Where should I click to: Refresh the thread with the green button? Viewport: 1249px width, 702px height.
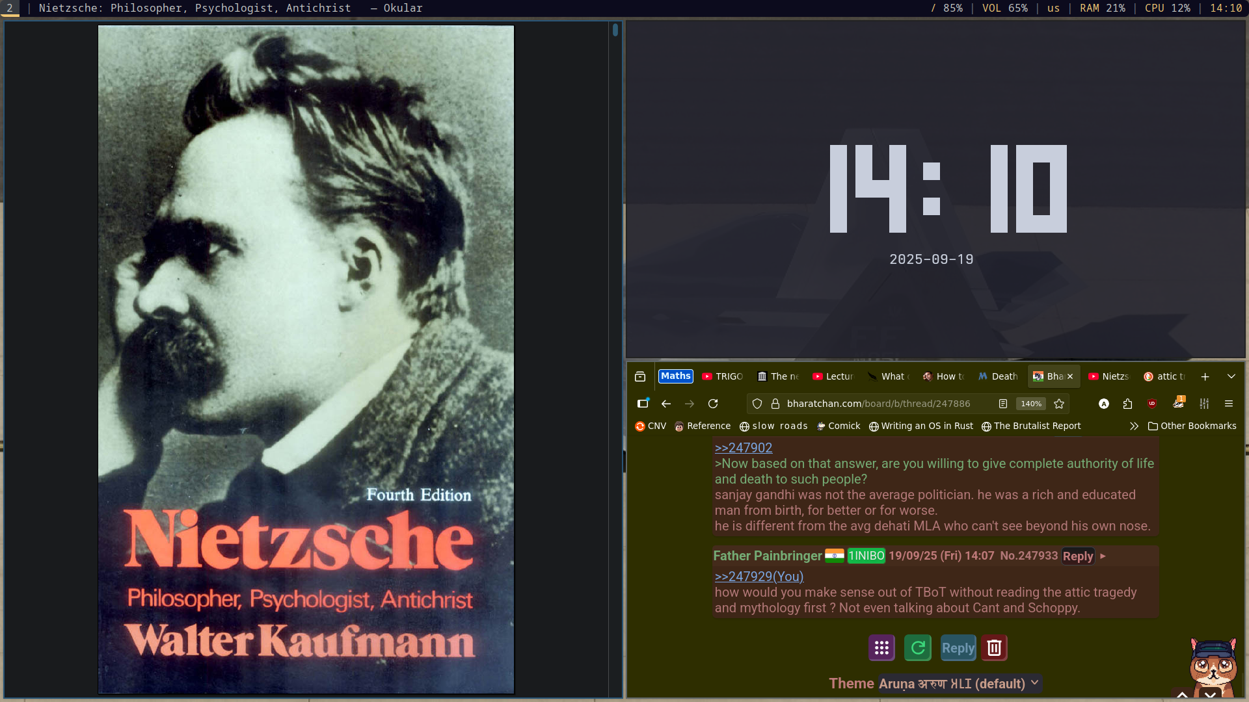(x=918, y=647)
